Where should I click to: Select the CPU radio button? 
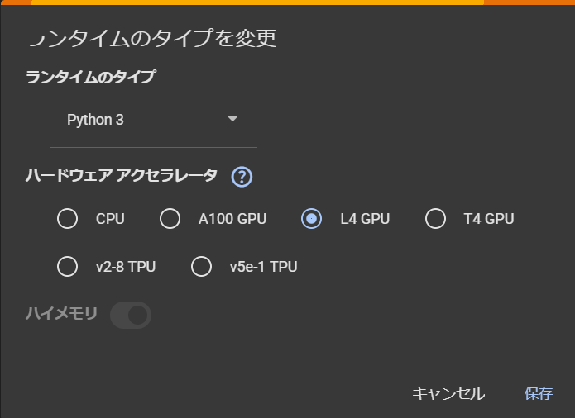click(68, 219)
